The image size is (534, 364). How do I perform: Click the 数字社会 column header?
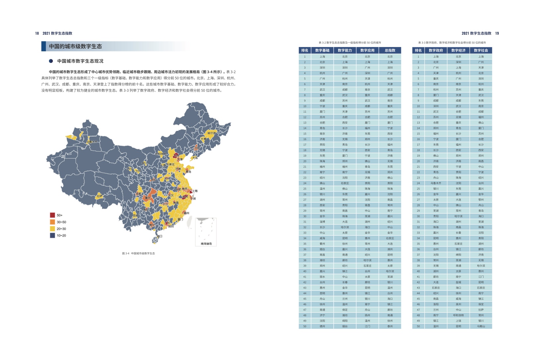coord(481,50)
